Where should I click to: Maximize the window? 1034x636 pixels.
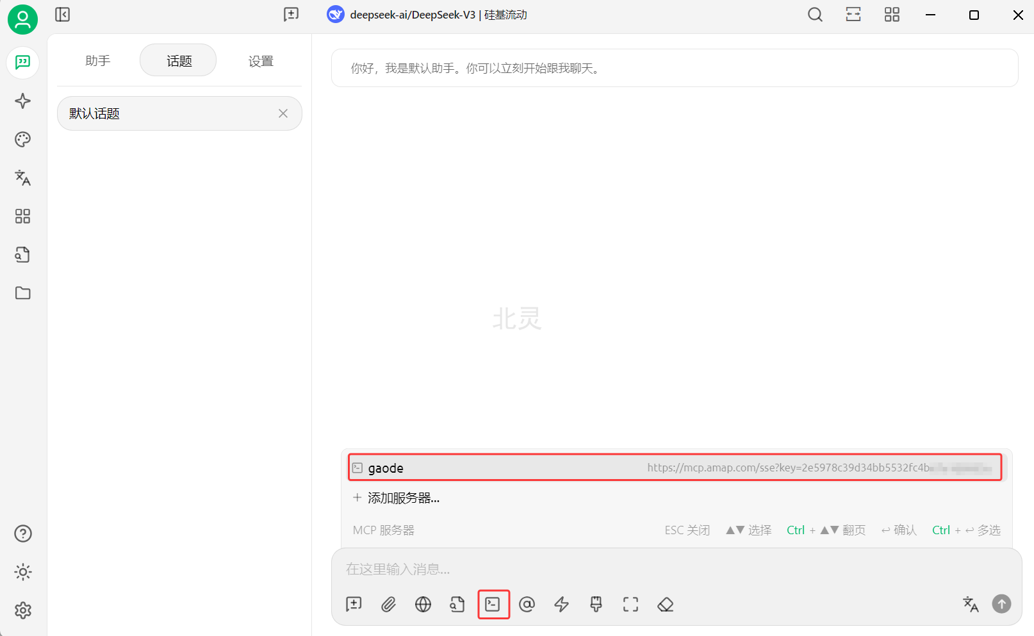click(974, 15)
